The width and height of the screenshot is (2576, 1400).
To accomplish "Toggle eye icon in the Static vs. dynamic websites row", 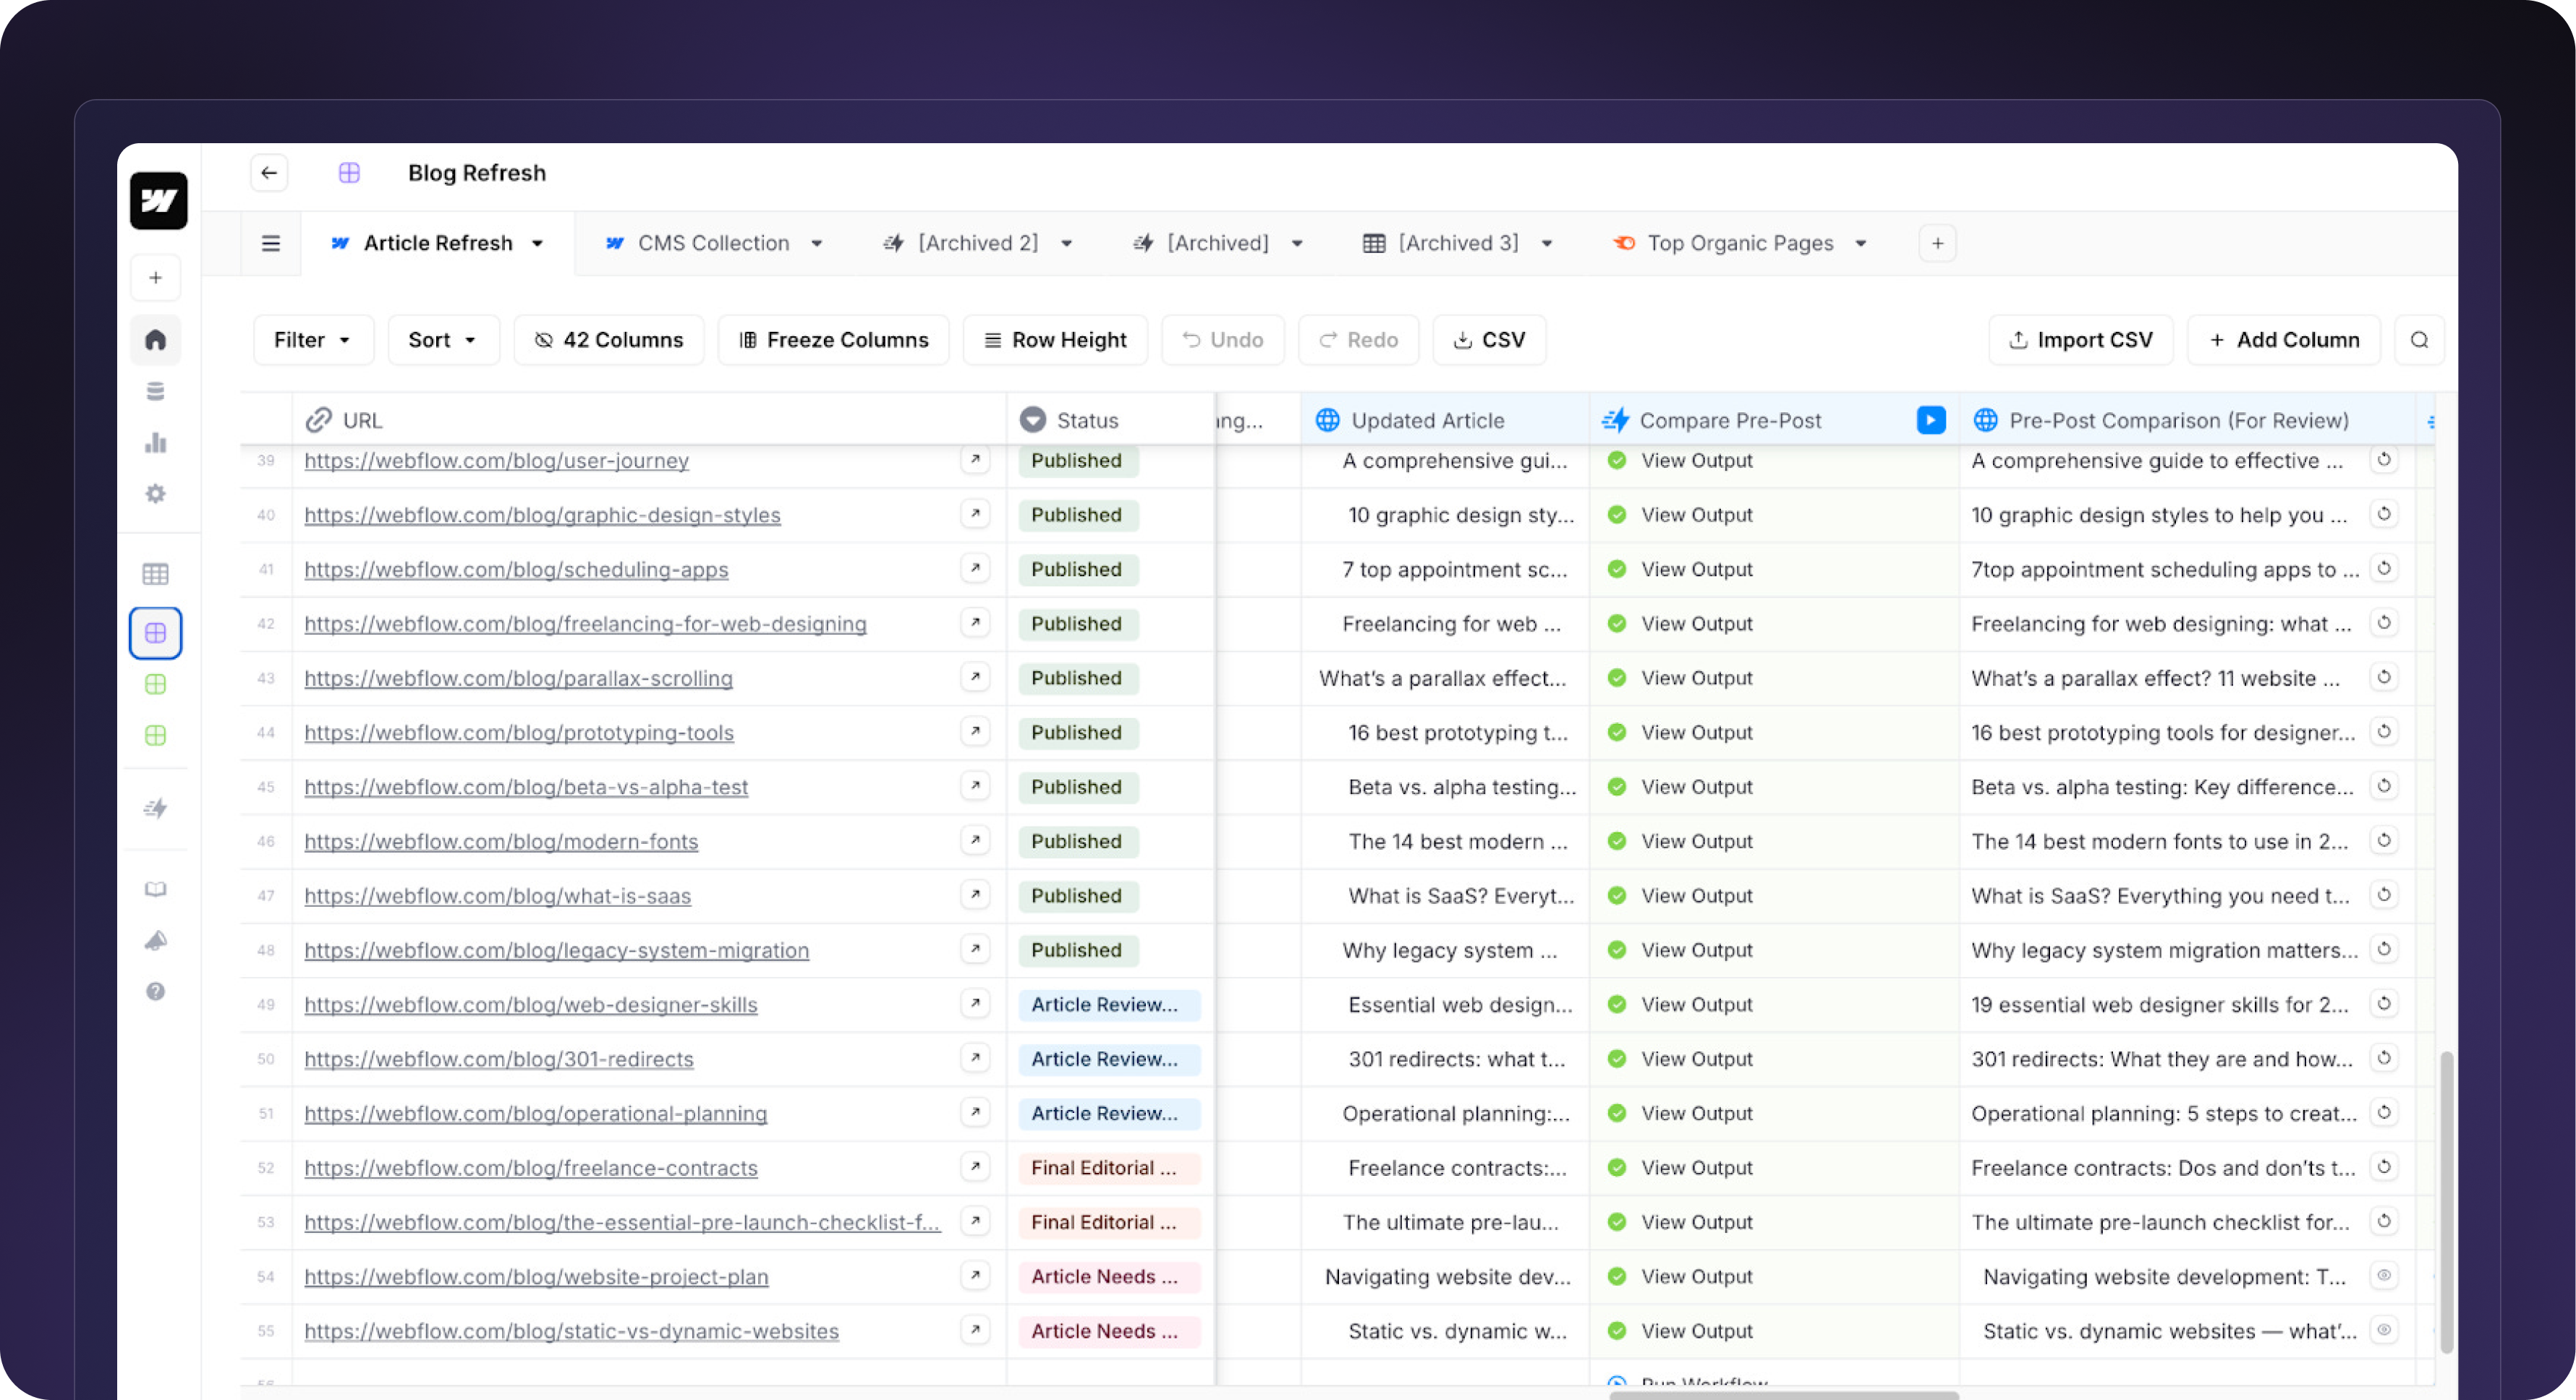I will 2384,1330.
